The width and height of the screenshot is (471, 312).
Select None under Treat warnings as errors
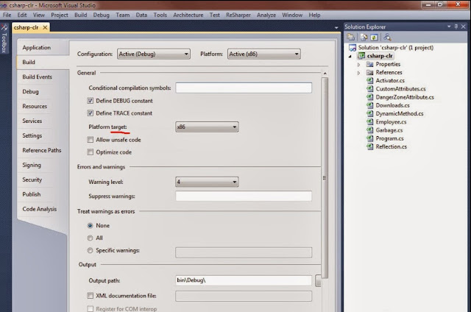pyautogui.click(x=90, y=225)
